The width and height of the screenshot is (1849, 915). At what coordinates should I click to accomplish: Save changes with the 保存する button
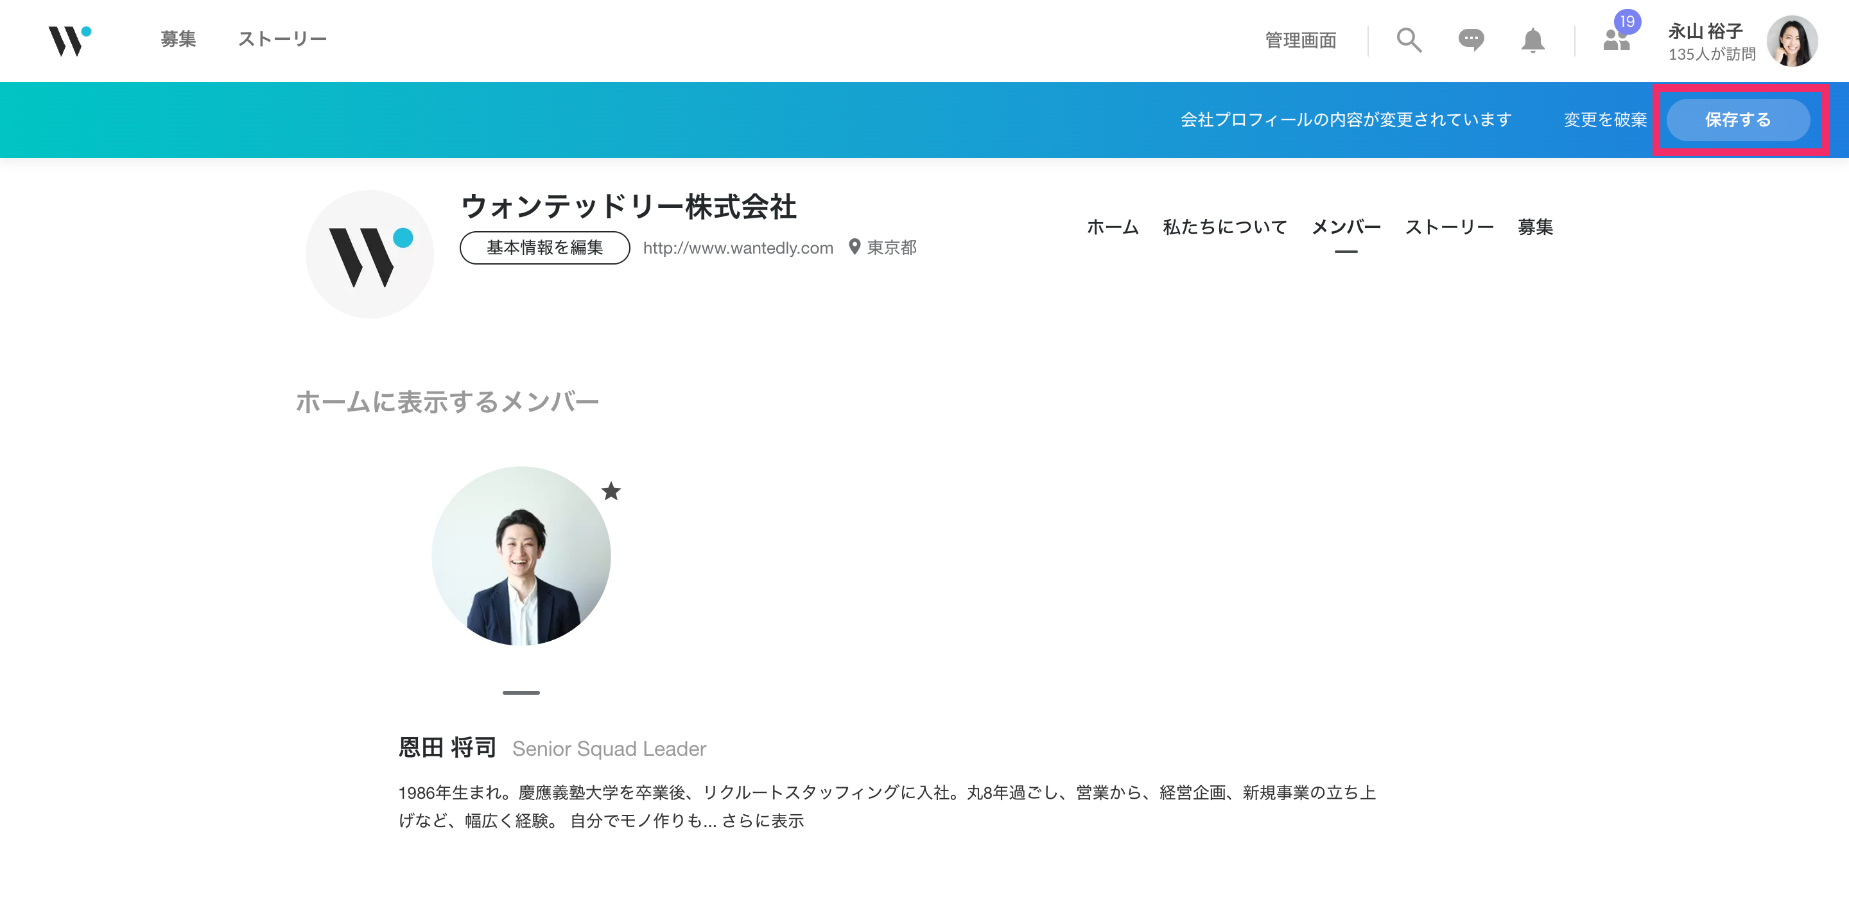tap(1738, 120)
